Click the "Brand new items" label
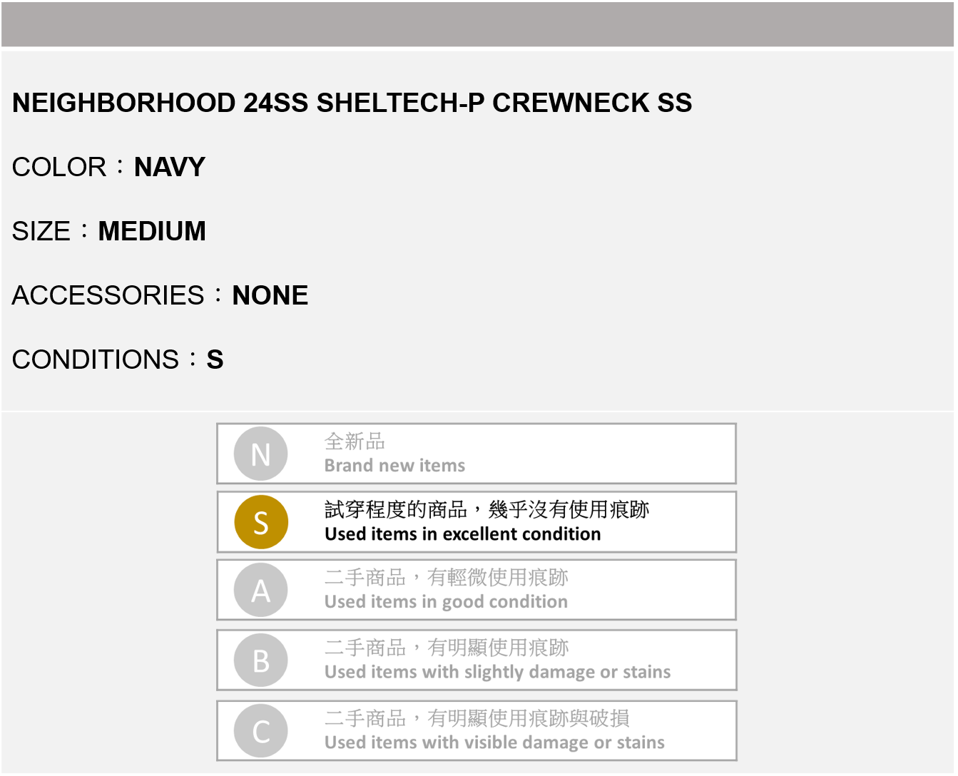Image resolution: width=958 pixels, height=776 pixels. (394, 466)
